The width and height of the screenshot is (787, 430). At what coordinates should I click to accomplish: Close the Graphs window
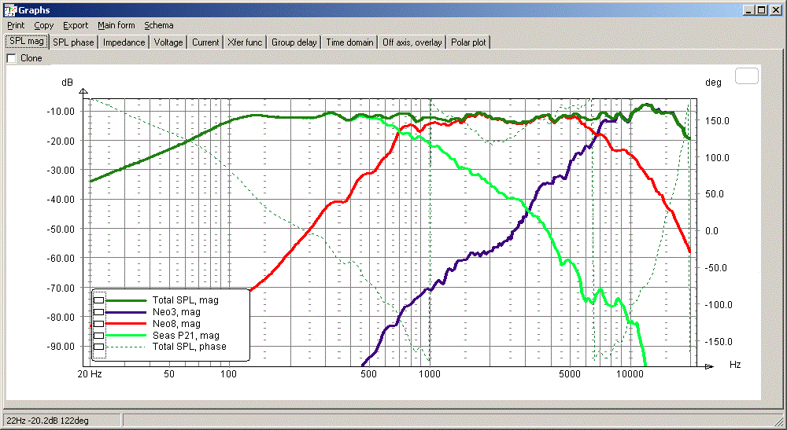click(x=776, y=9)
